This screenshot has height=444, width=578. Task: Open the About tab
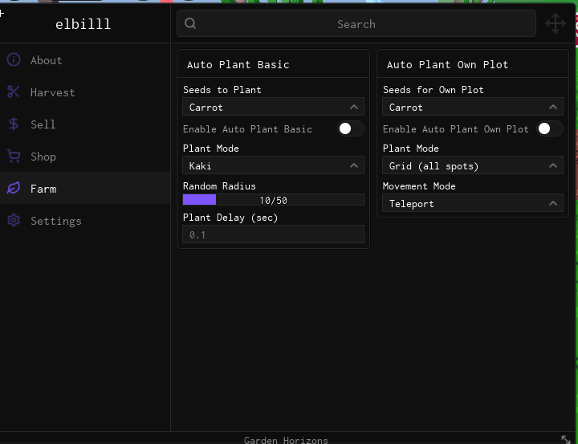[x=85, y=59]
